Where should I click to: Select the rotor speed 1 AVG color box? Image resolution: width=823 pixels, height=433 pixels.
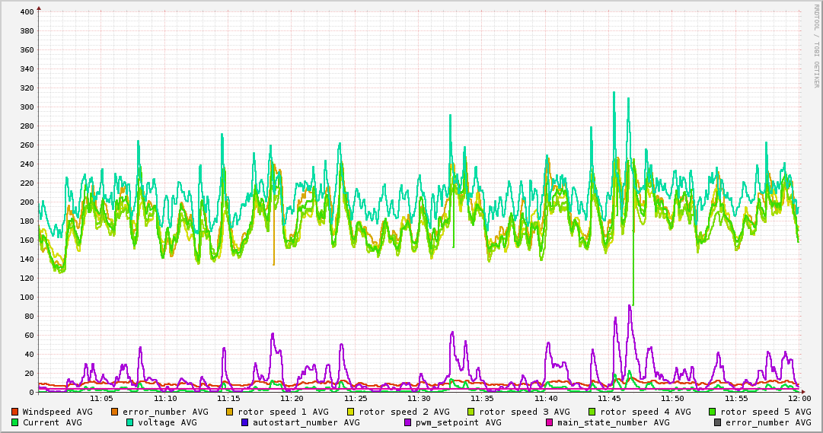click(x=230, y=412)
